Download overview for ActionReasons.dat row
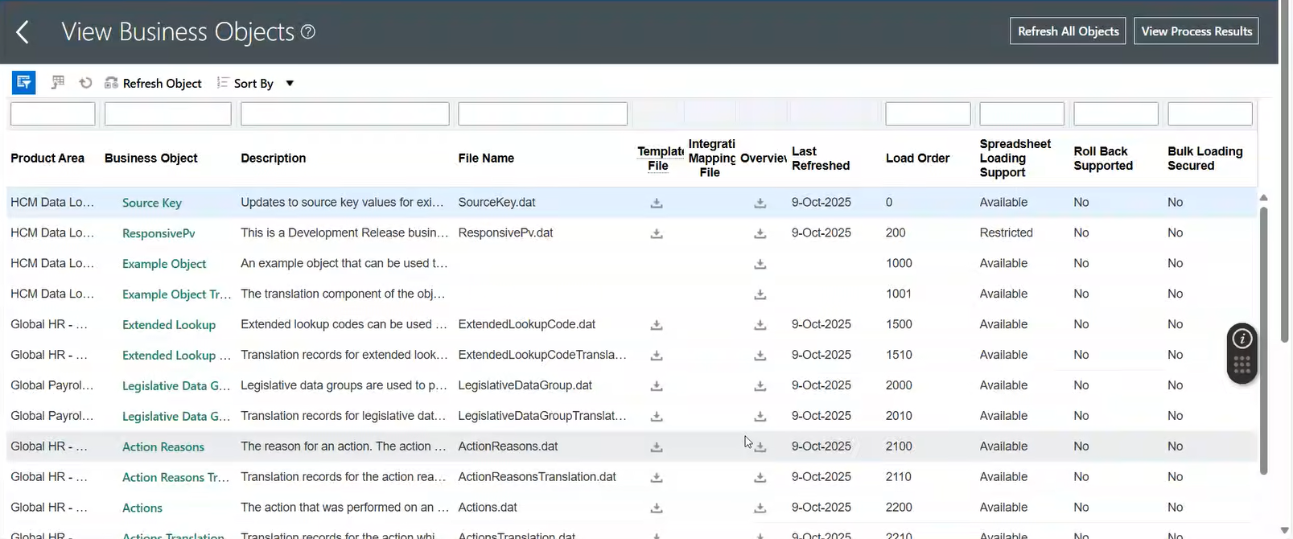The height and width of the screenshot is (539, 1293). click(x=760, y=447)
